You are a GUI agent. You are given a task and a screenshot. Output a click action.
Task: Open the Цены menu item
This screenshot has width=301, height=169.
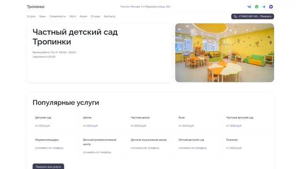(42, 16)
